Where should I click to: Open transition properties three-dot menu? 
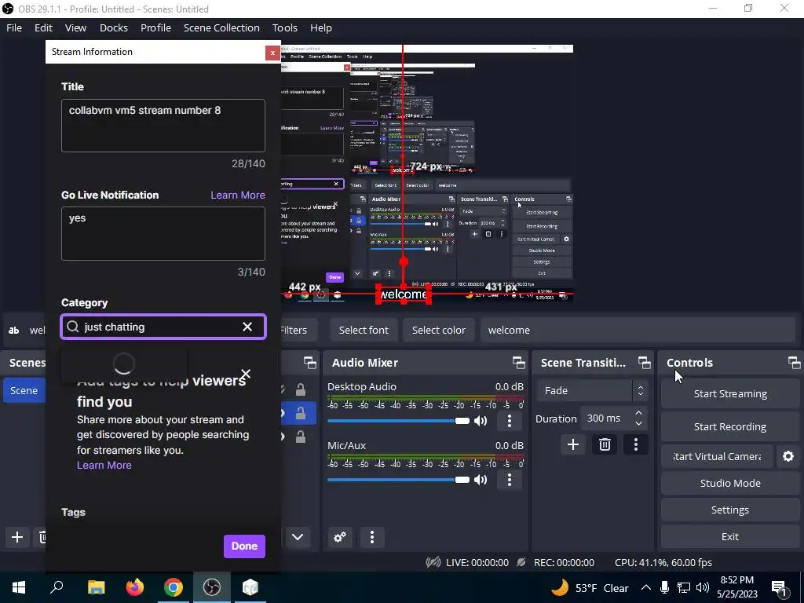(x=636, y=444)
